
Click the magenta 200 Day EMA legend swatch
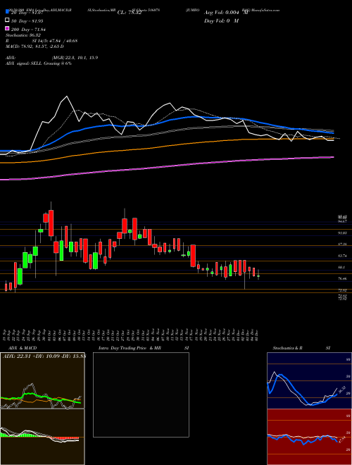coord(7,28)
